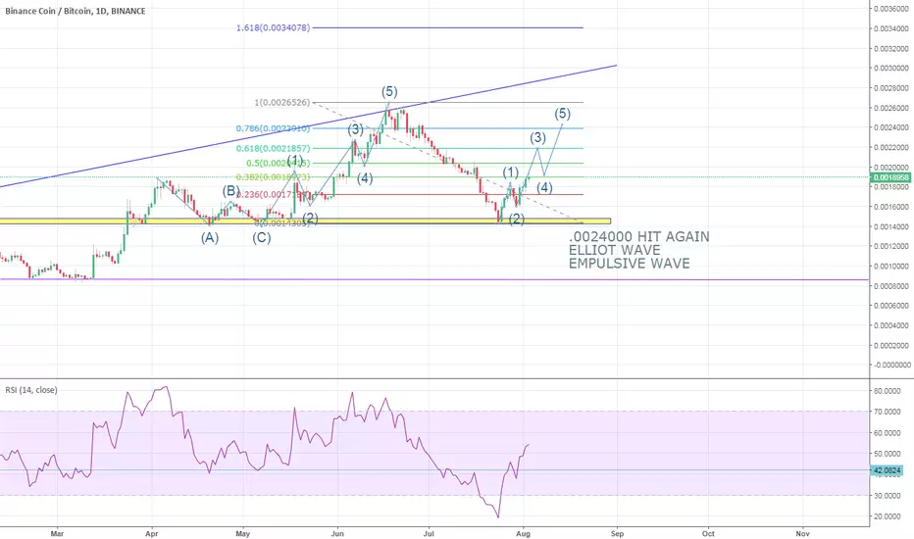
Task: Select the yellow horizontal support zone rectangle
Action: 305,221
